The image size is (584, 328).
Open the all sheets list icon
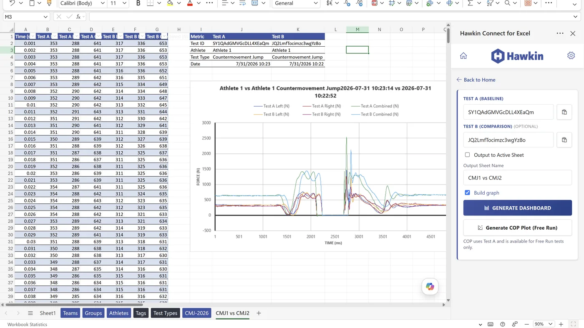(30, 313)
